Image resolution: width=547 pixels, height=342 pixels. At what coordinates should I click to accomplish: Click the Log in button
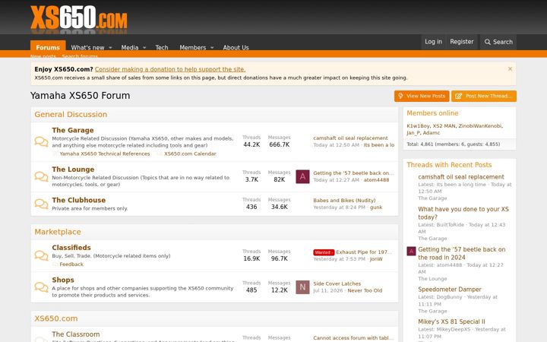tap(433, 42)
